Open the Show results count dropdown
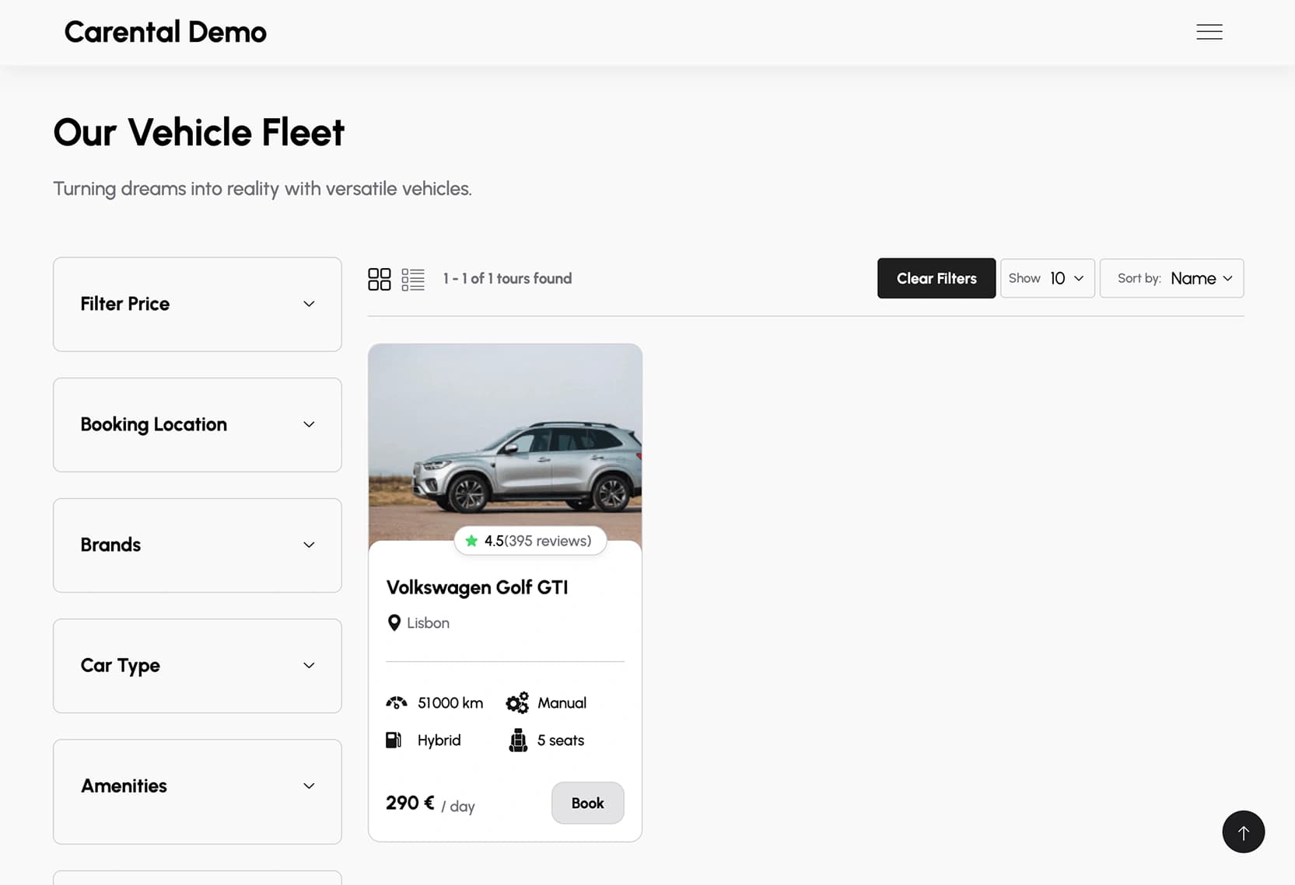Screen dimensions: 1295x885 (1047, 278)
